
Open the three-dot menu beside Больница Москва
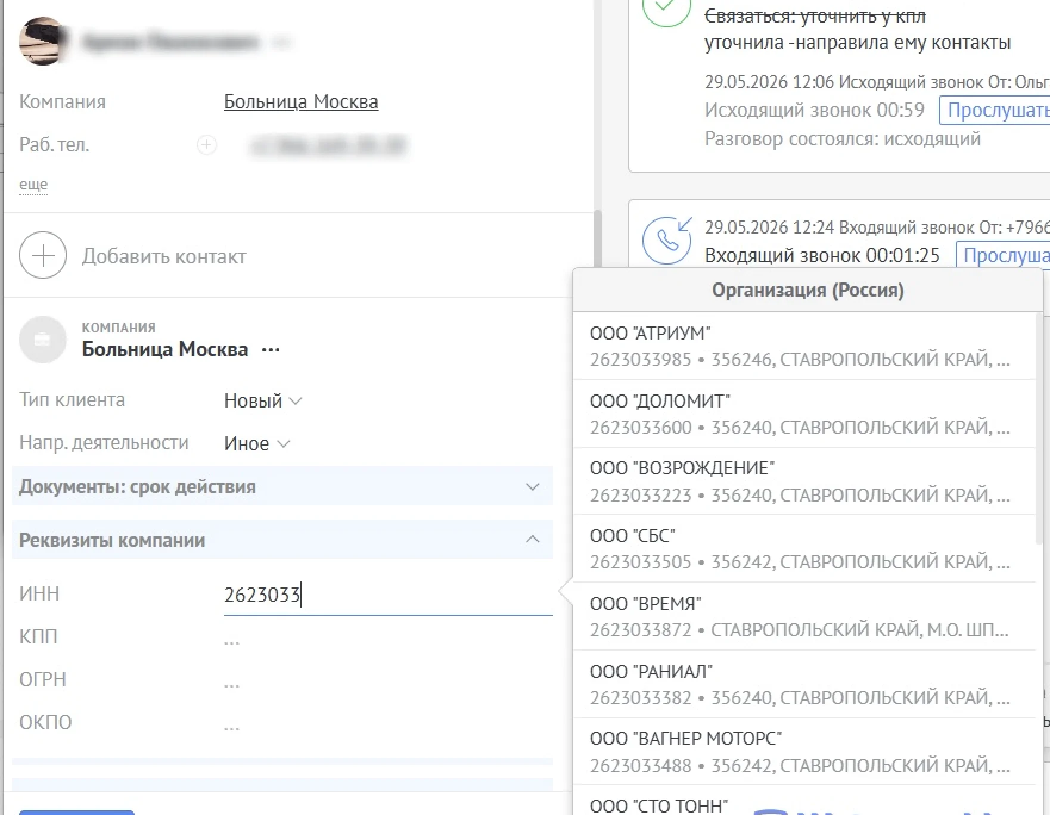point(271,350)
